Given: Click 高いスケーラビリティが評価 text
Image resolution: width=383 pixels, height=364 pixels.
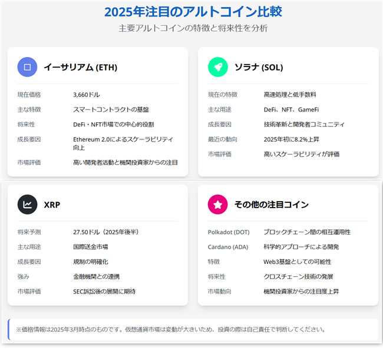Looking at the screenshot, I should click(x=302, y=154).
